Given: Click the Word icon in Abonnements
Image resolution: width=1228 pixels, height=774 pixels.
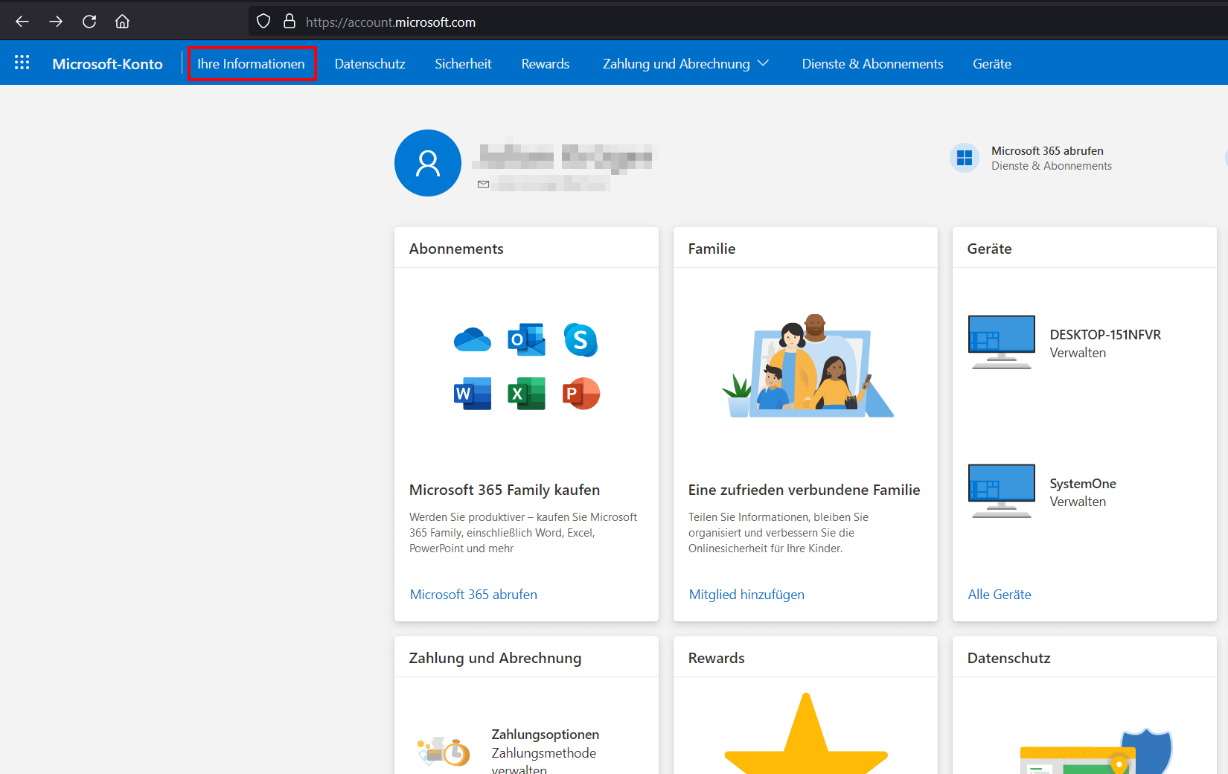Looking at the screenshot, I should tap(473, 394).
